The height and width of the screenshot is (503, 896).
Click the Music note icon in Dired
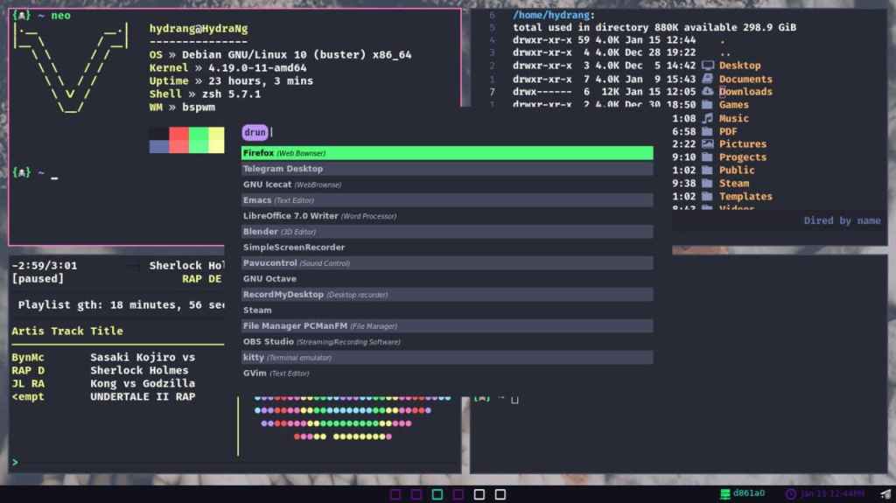click(707, 118)
